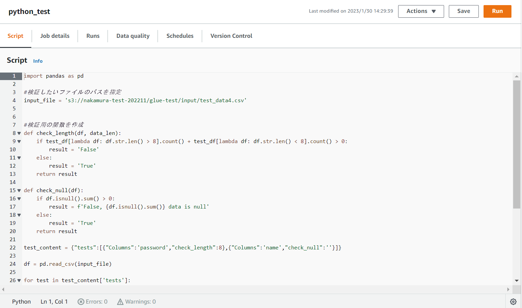This screenshot has height=308, width=522.
Task: Open the Actions dropdown menu
Action: [421, 11]
